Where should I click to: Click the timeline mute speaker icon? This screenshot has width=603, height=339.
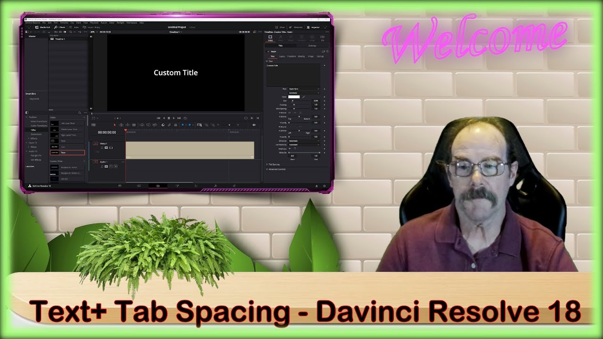click(254, 125)
